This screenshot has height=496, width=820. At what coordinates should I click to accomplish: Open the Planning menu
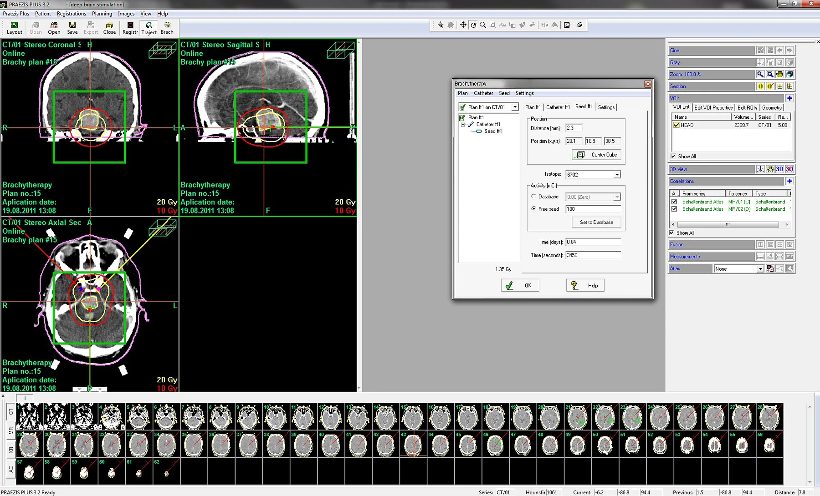click(102, 14)
